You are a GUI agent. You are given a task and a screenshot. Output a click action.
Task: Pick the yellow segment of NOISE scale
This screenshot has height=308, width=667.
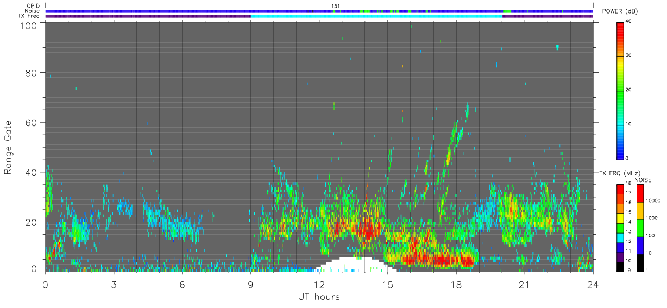pyautogui.click(x=640, y=211)
